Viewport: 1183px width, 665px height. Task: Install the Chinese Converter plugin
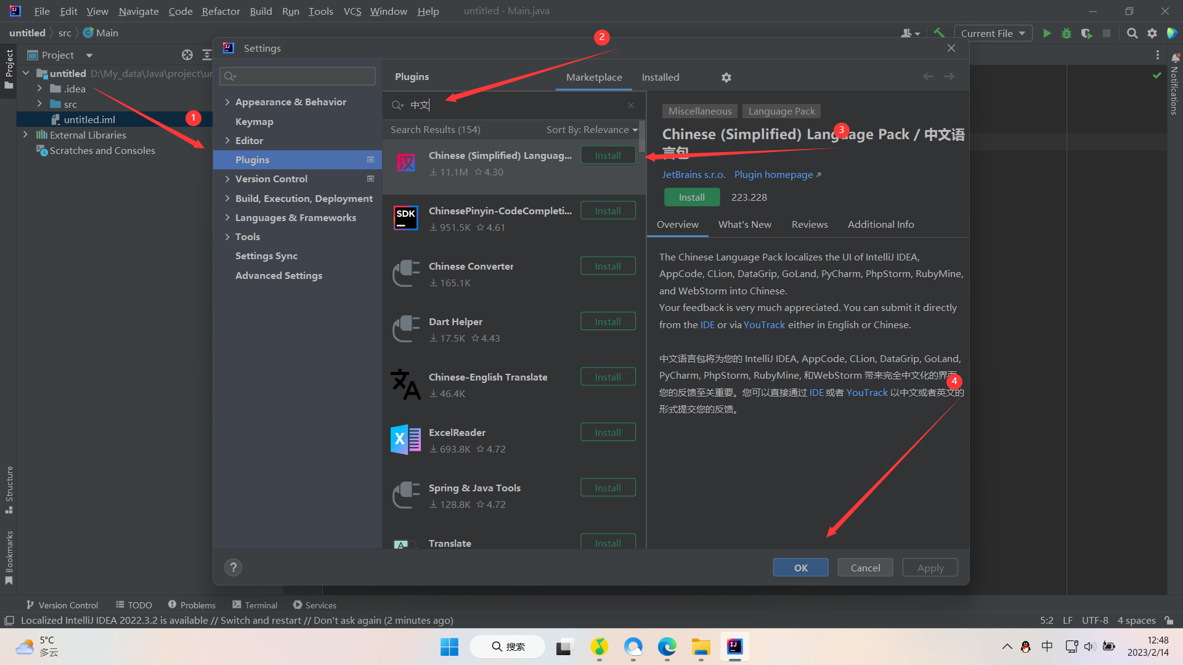[x=608, y=266]
